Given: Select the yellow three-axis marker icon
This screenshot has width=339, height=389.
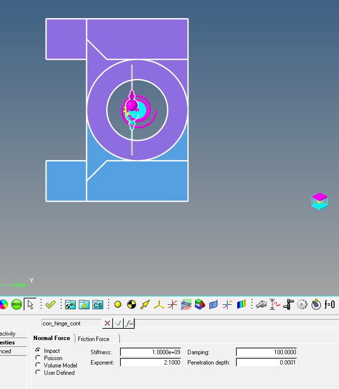Looking at the screenshot, I should click(x=158, y=304).
